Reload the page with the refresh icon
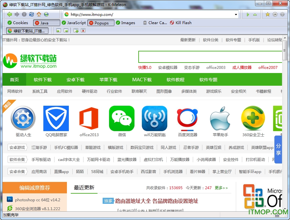This screenshot has height=220, width=290. (32, 14)
